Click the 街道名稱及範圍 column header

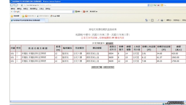pos(38,48)
